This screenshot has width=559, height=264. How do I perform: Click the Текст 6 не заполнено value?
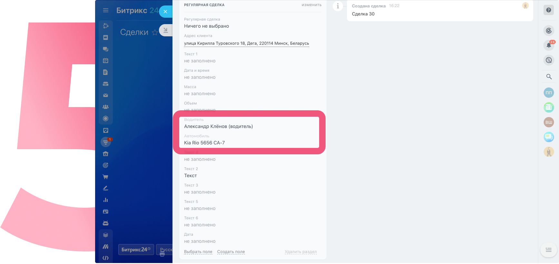200,225
